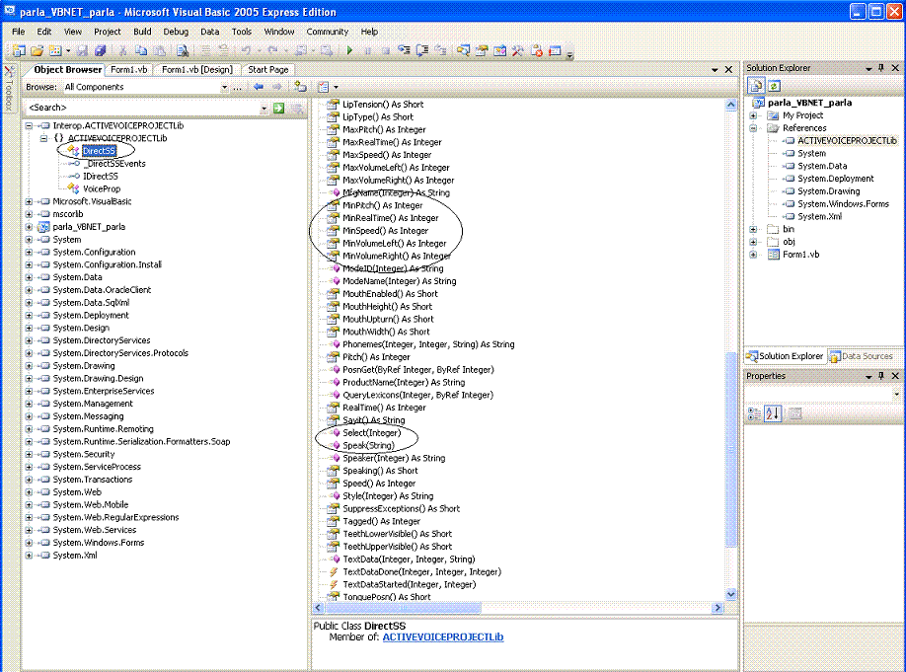This screenshot has height=672, width=906.
Task: Expand bin folder in Solution Explorer
Action: [753, 229]
